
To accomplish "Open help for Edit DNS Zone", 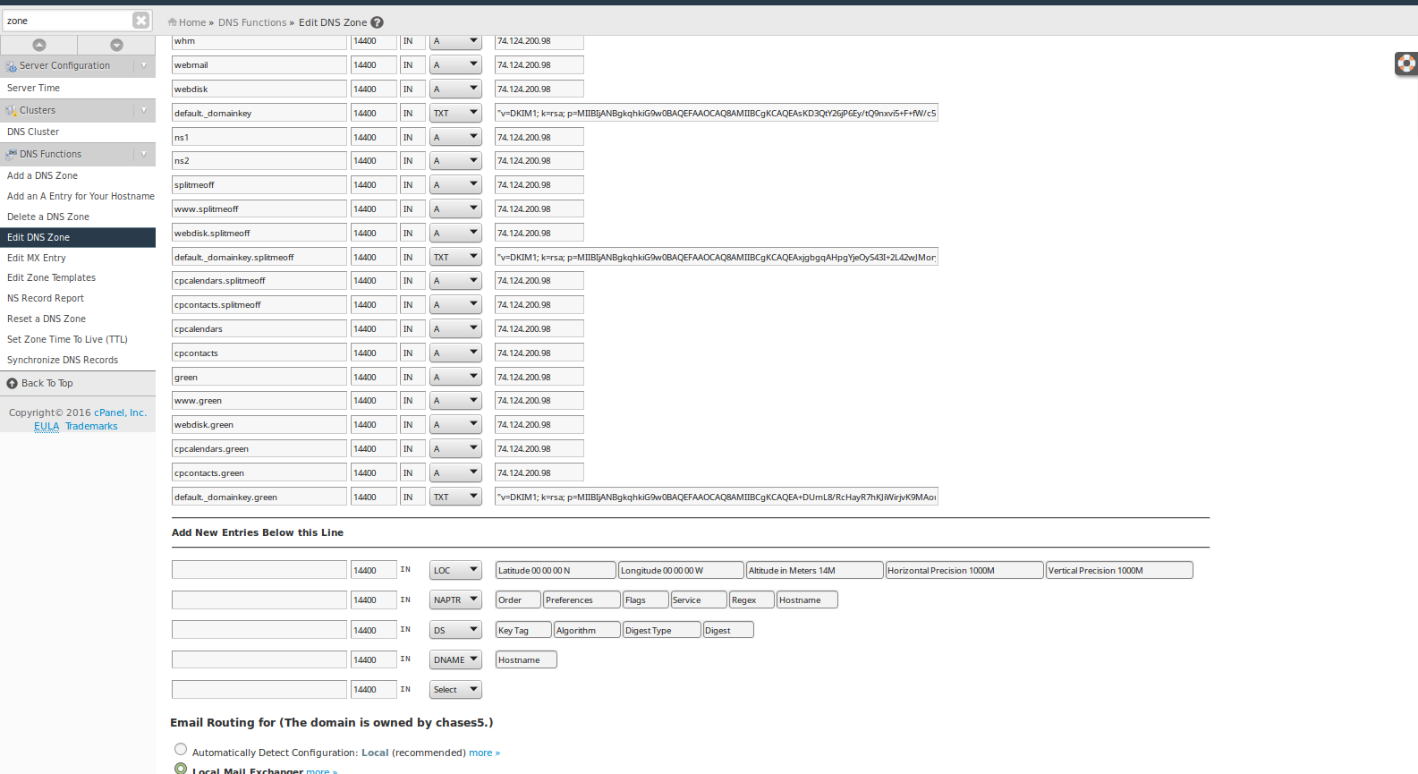I will [x=378, y=22].
